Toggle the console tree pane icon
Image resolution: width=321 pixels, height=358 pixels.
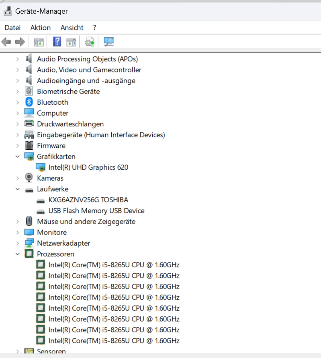[x=39, y=42]
